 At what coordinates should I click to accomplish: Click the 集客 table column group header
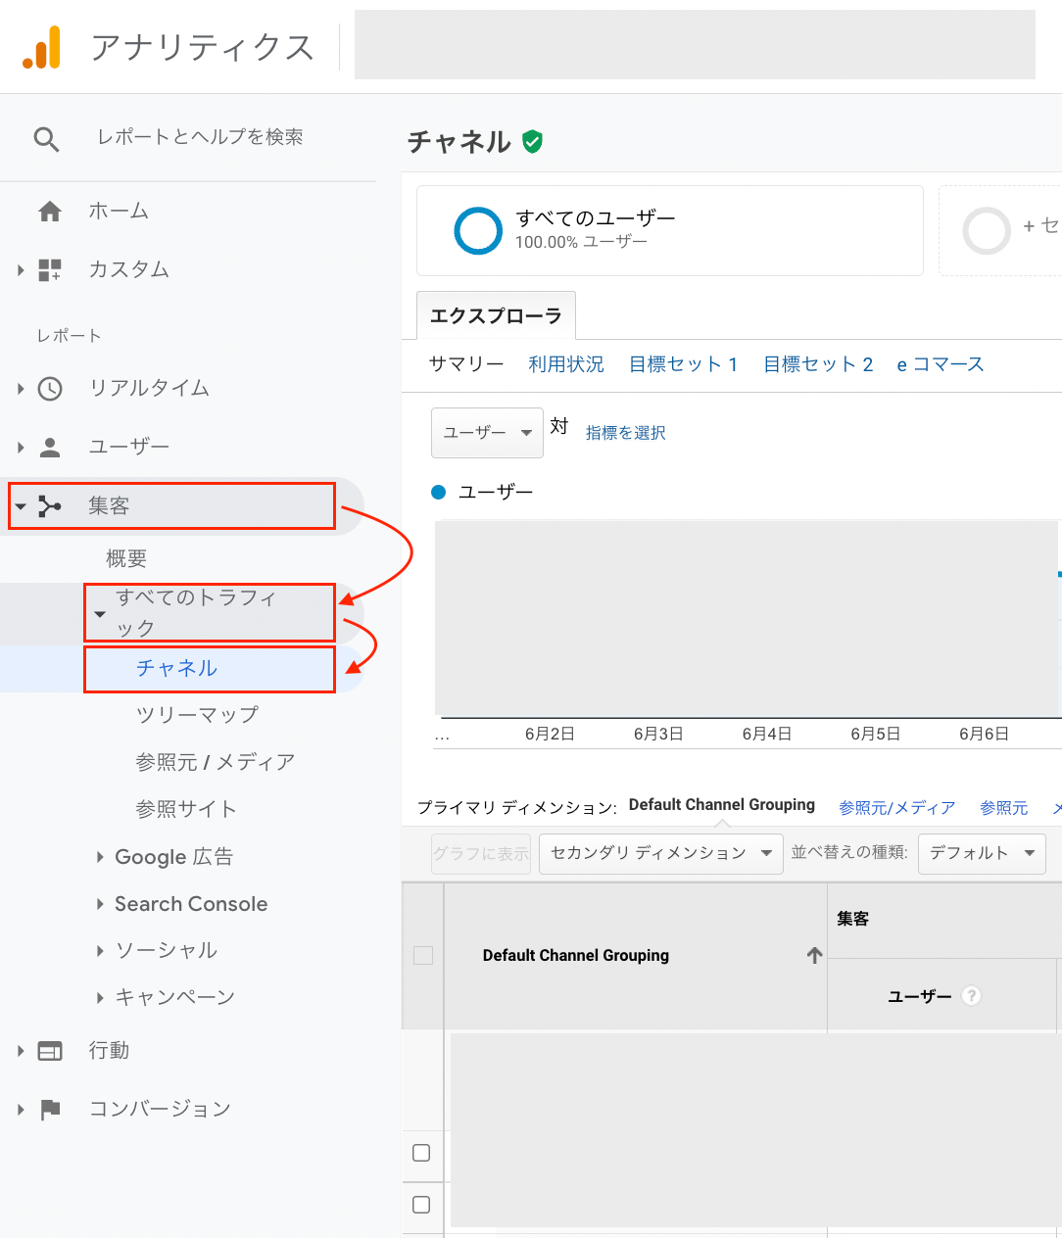click(853, 919)
